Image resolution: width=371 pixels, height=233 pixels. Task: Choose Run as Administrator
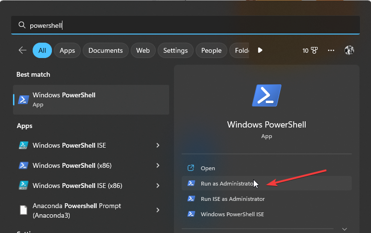tap(226, 183)
